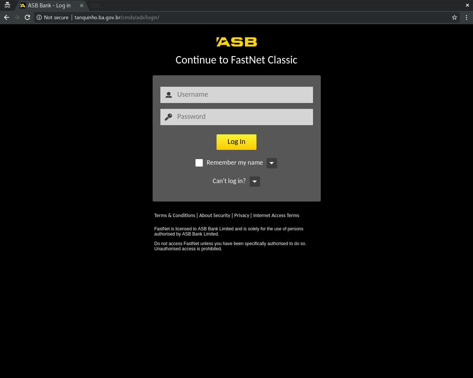
Task: Click the address bar URL
Action: click(x=117, y=17)
